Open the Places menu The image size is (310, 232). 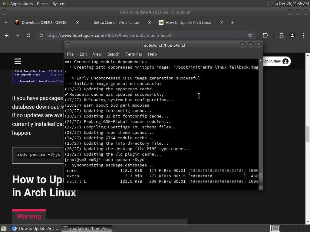tap(42, 4)
